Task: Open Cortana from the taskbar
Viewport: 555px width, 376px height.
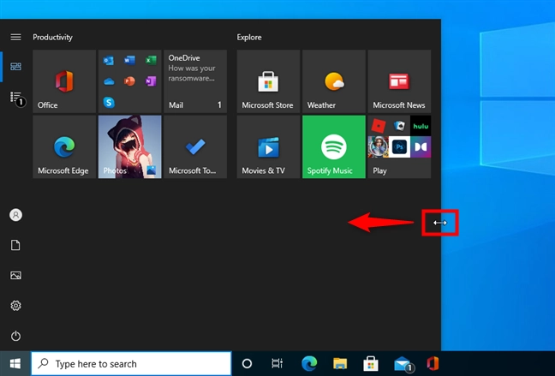Action: click(x=247, y=364)
